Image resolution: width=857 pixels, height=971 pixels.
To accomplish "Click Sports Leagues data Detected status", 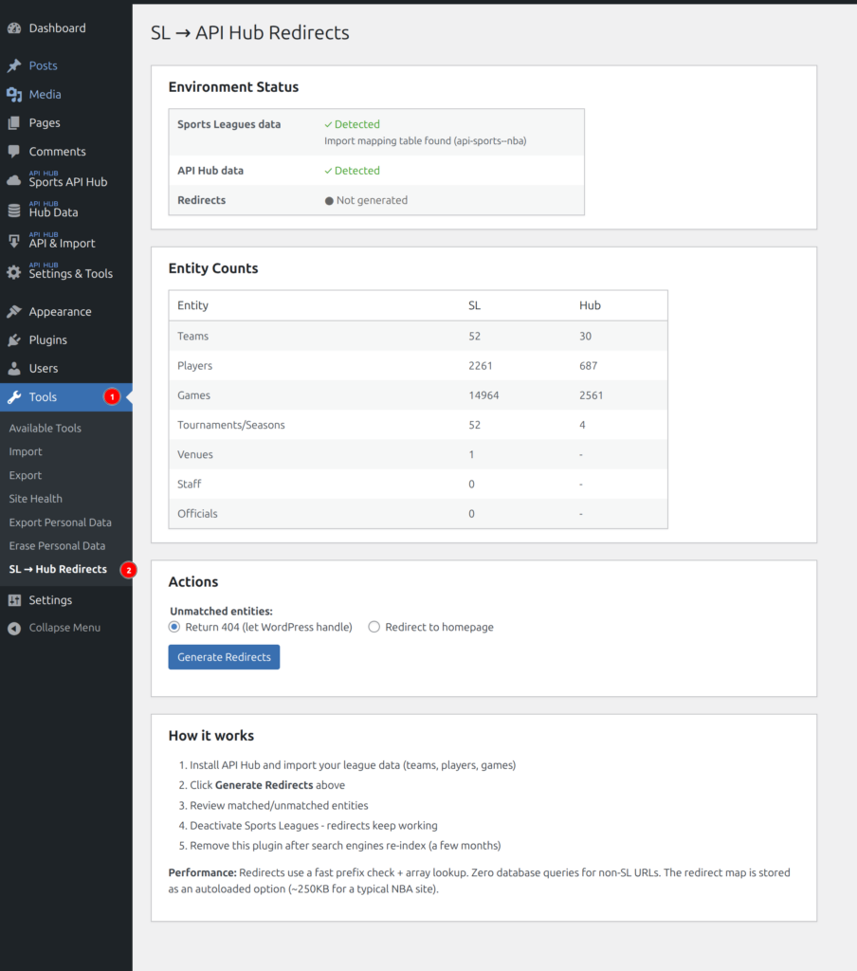I will [353, 124].
